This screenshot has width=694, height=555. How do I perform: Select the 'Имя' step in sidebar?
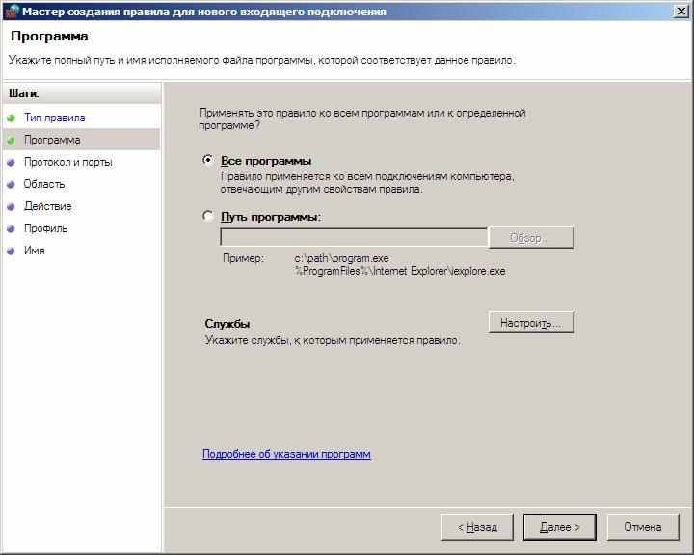coord(35,251)
